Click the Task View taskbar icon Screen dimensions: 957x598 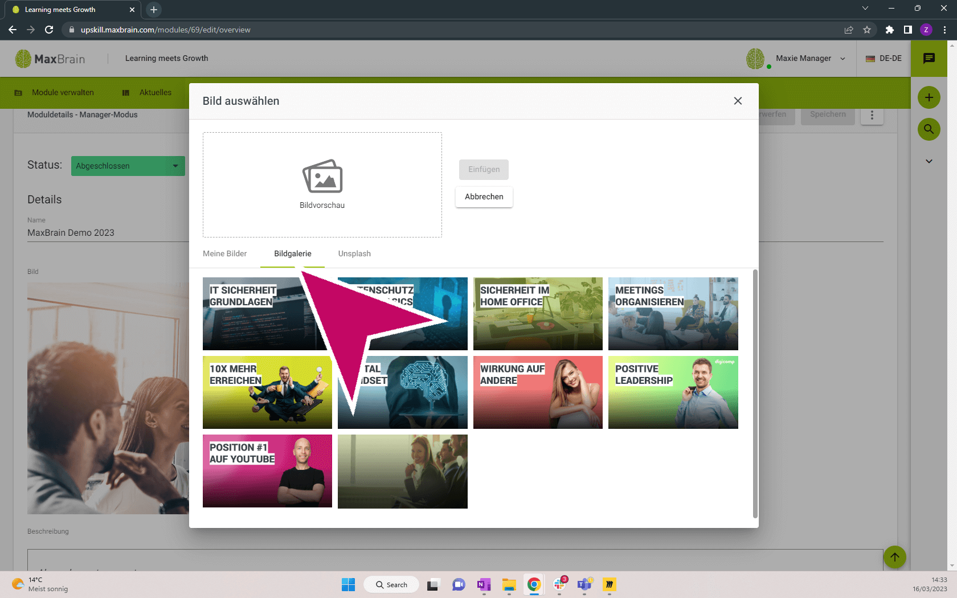433,584
